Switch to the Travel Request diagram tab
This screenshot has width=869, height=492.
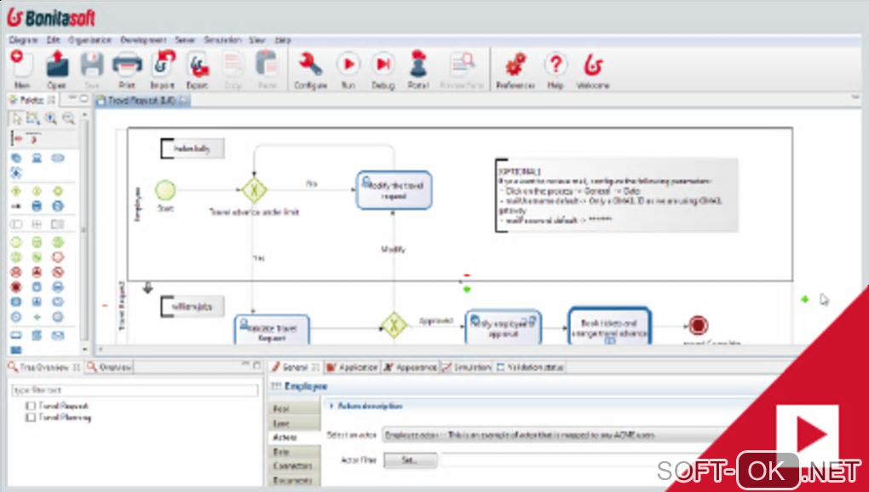pos(142,101)
